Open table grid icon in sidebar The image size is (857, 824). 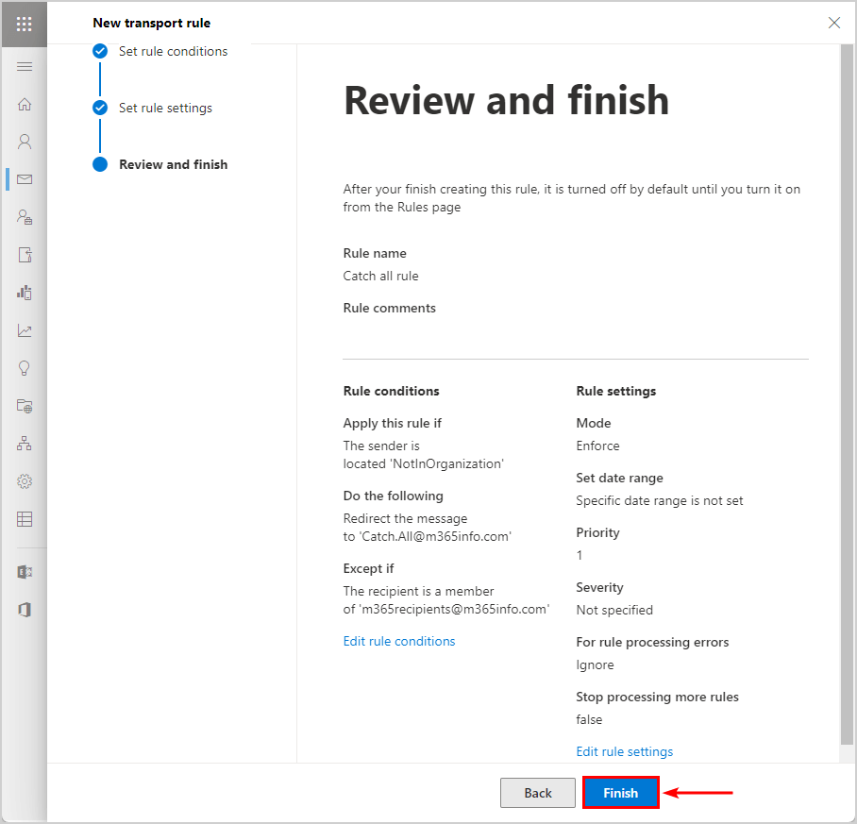24,519
